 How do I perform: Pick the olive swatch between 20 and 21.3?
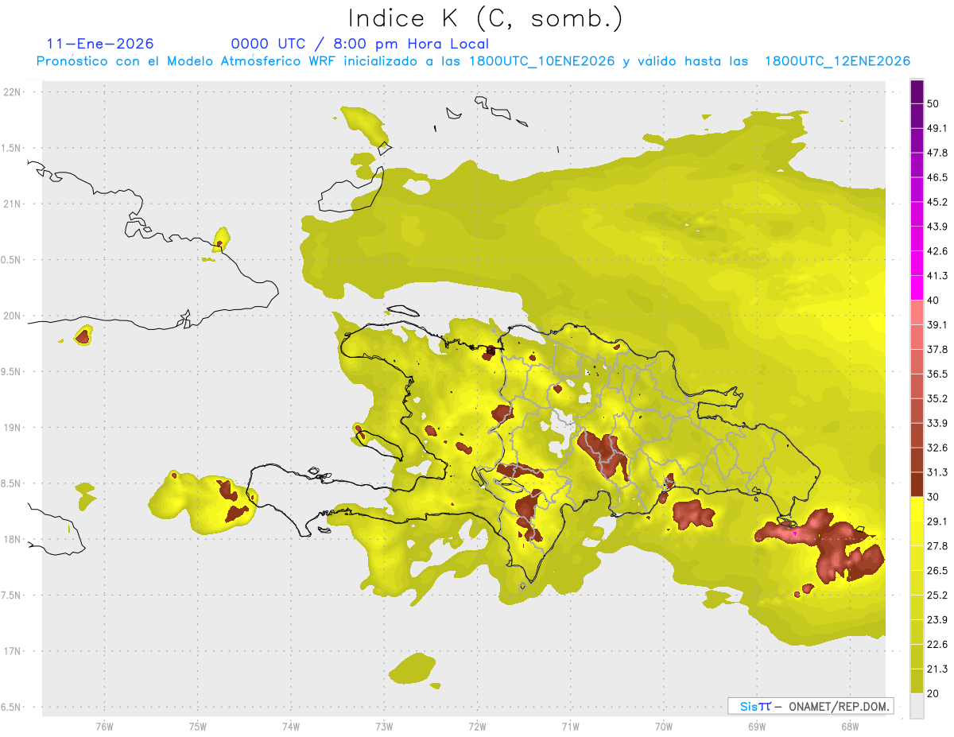pos(917,681)
